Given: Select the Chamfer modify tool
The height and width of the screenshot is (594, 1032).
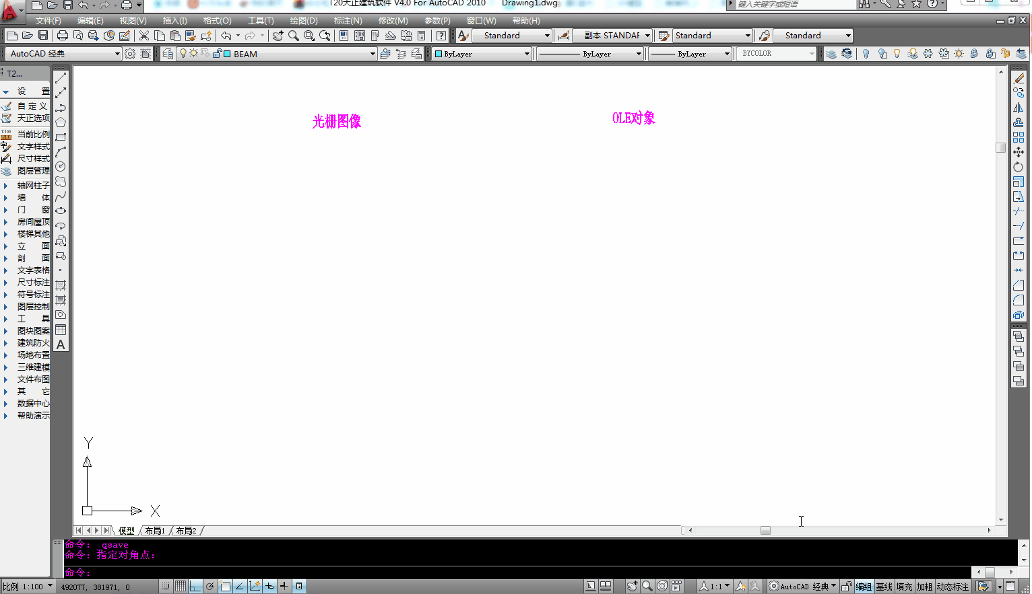Looking at the screenshot, I should pos(1019,285).
